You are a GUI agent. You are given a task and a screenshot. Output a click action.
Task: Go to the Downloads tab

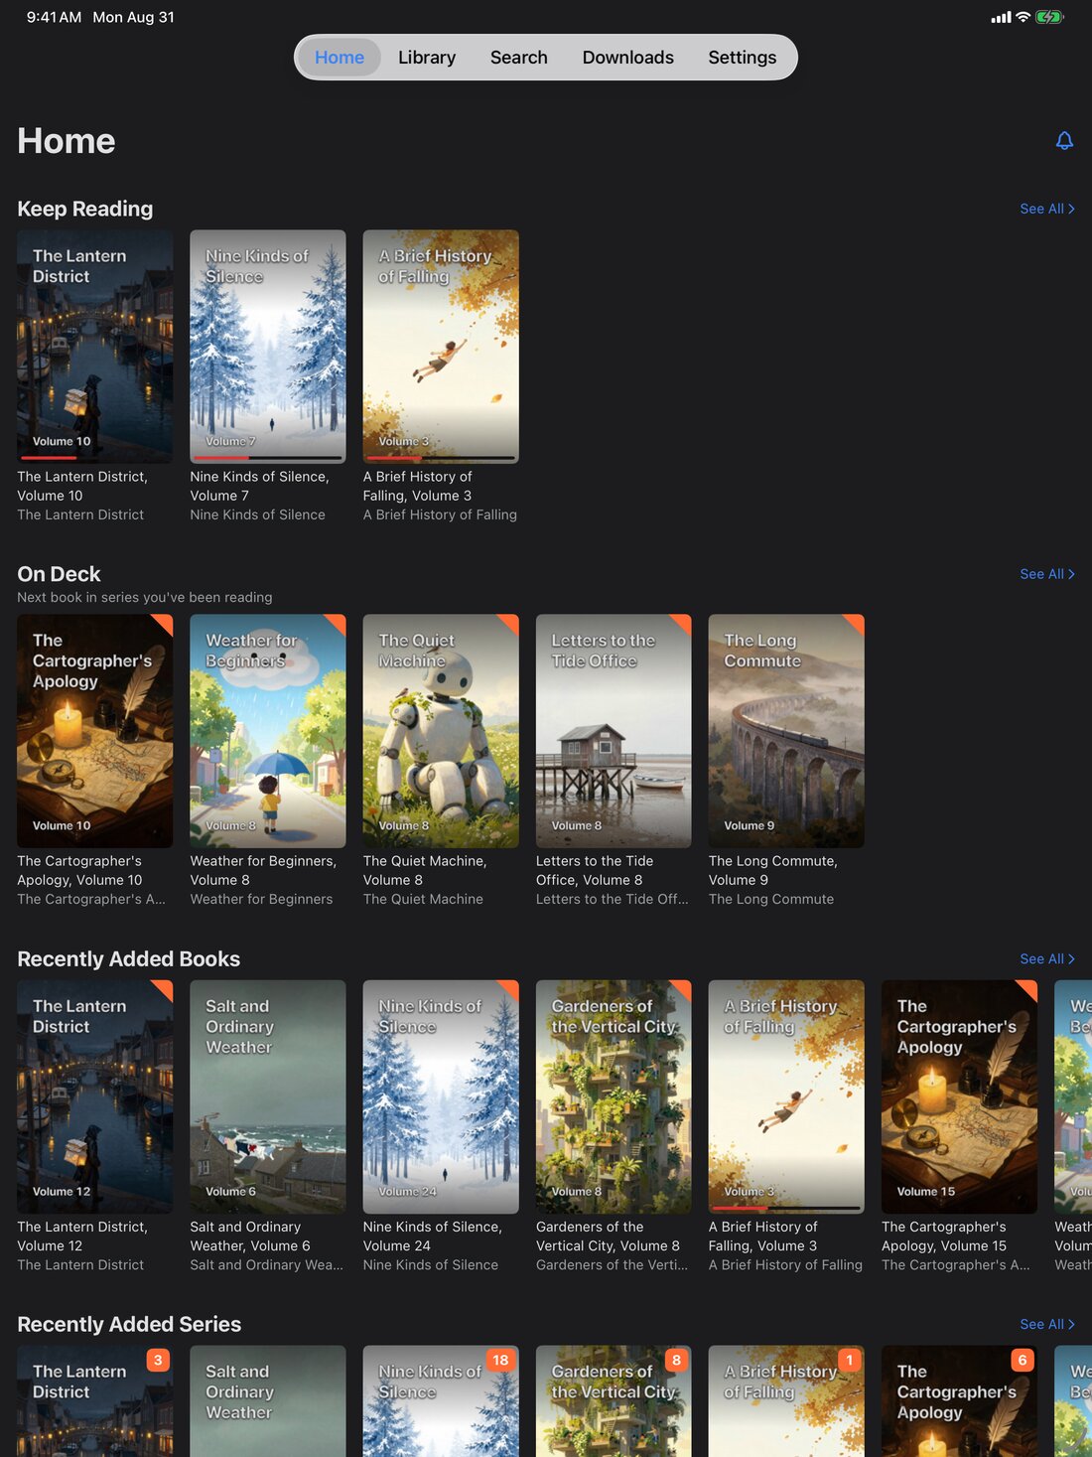628,58
